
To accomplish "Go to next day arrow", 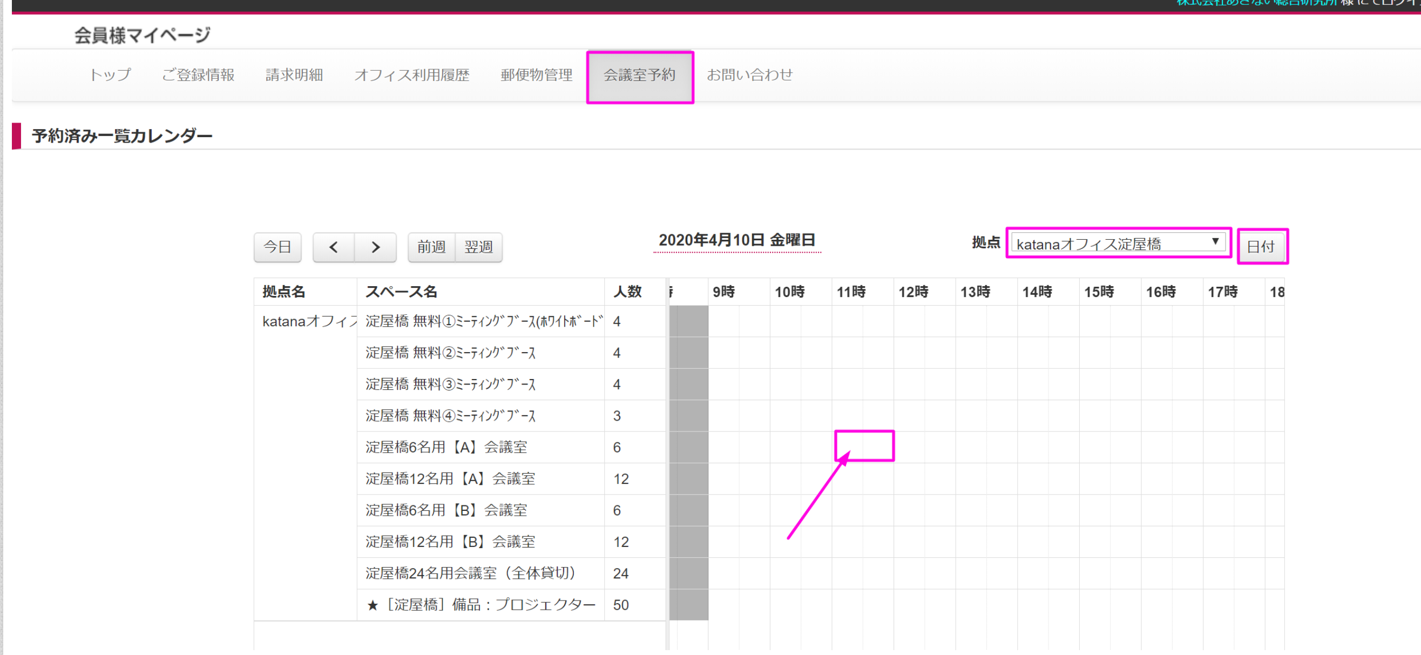I will coord(375,247).
